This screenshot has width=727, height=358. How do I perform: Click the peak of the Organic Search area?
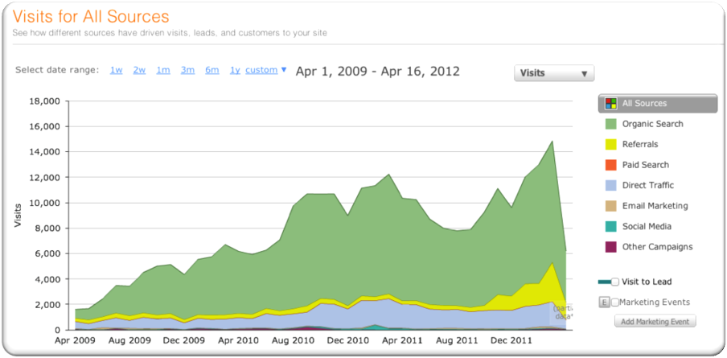click(552, 142)
